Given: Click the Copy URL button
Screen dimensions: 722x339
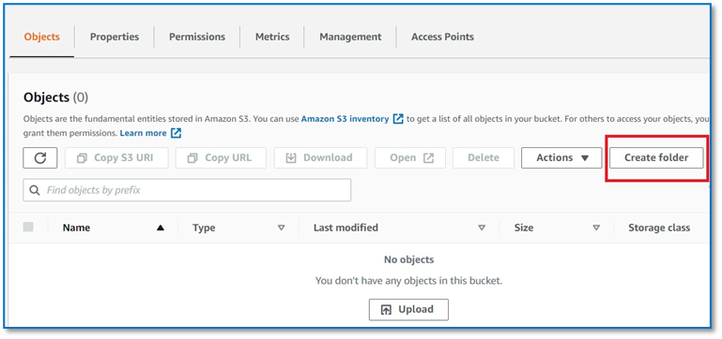Looking at the screenshot, I should [x=221, y=157].
